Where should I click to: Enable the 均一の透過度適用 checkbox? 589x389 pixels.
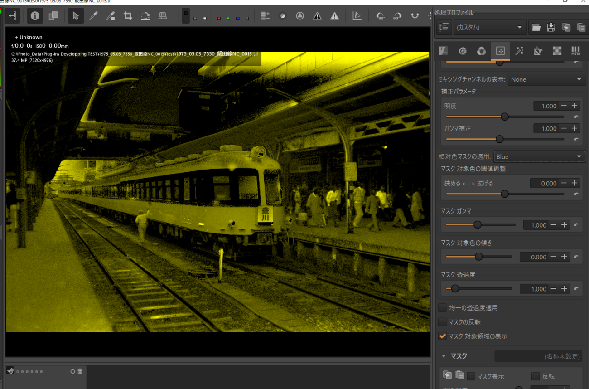(x=443, y=308)
